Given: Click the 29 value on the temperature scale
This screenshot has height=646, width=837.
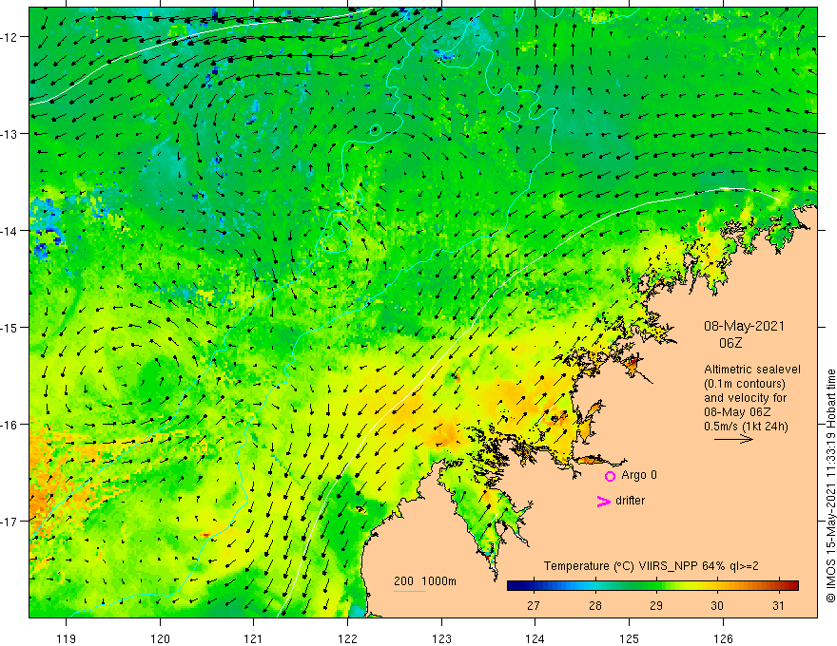Looking at the screenshot, I should 656,605.
